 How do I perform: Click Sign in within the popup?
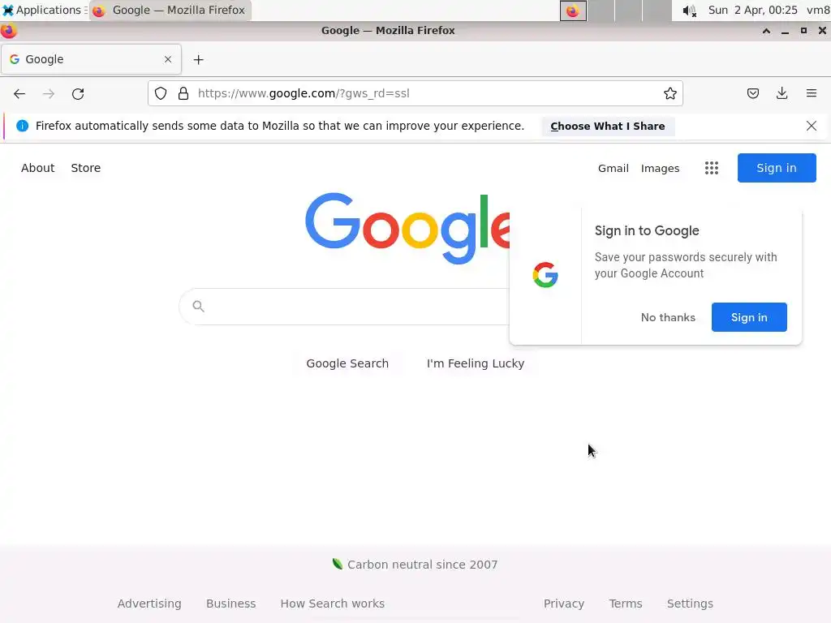pos(749,317)
